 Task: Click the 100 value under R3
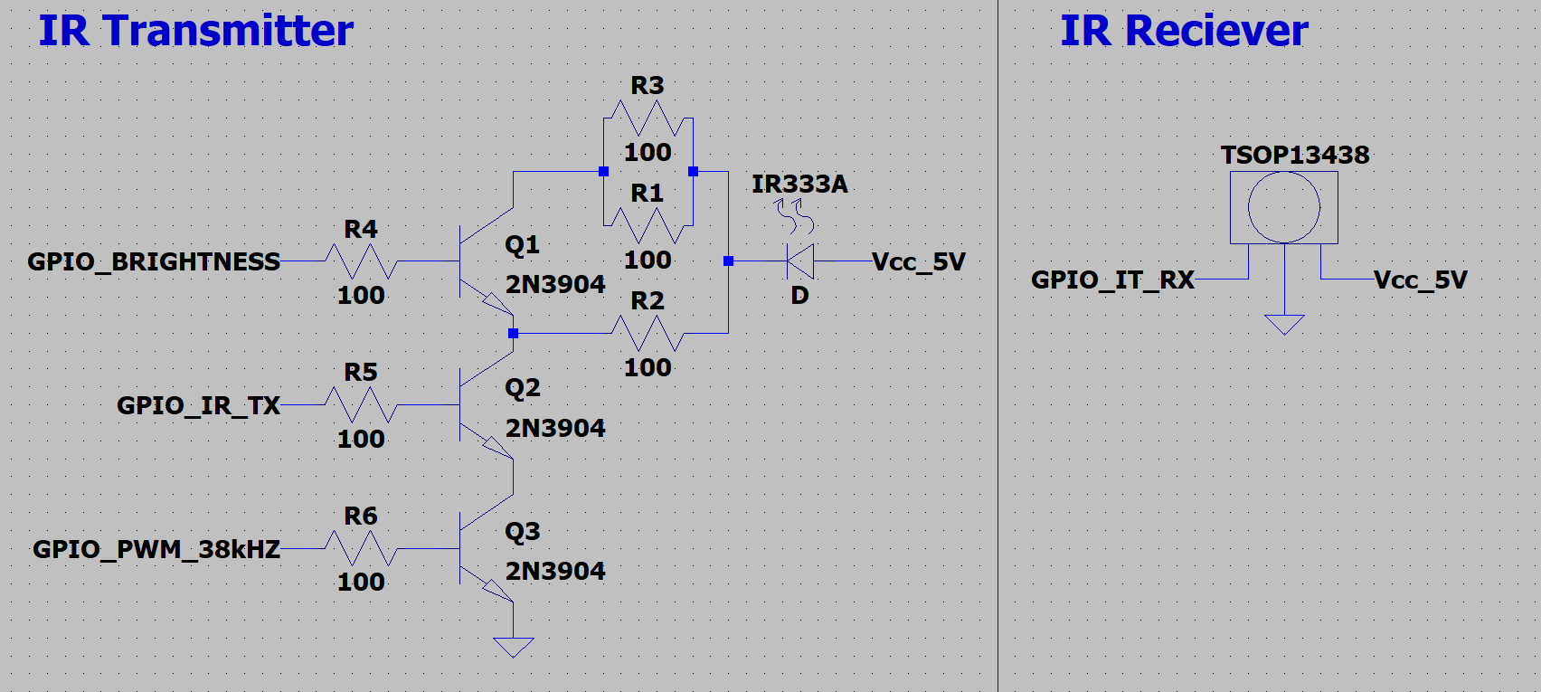point(648,152)
